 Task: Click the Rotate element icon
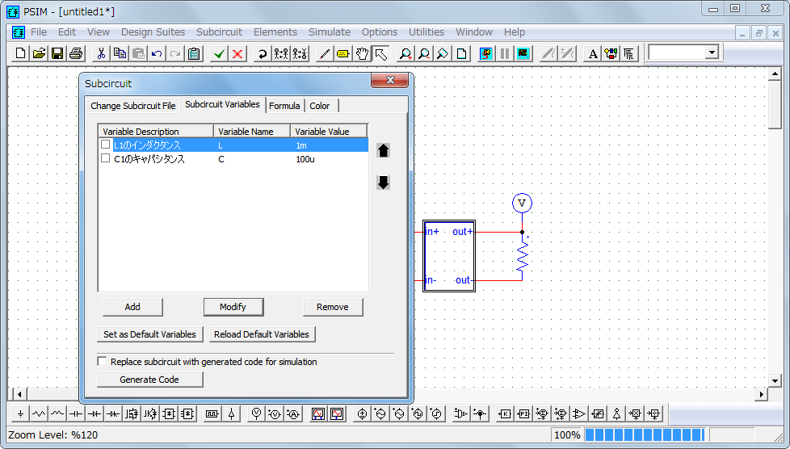pos(263,53)
